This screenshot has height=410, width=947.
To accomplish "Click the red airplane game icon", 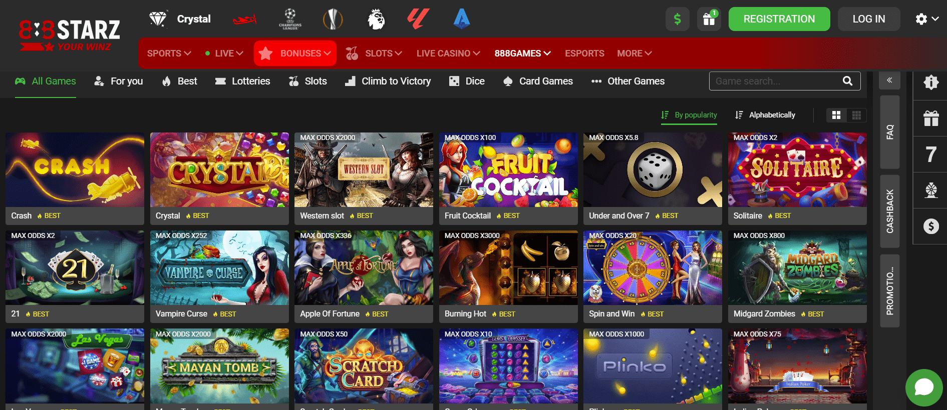I will 245,19.
